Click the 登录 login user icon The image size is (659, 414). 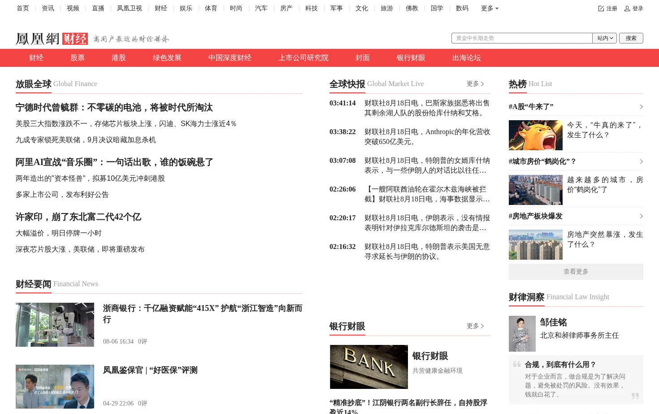click(627, 9)
